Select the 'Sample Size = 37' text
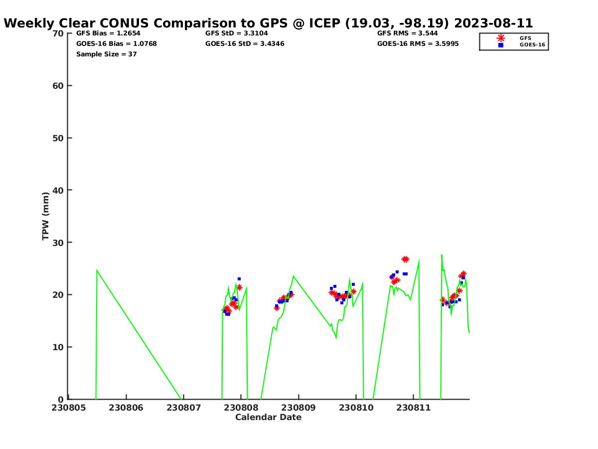This screenshot has width=598, height=449. point(107,54)
